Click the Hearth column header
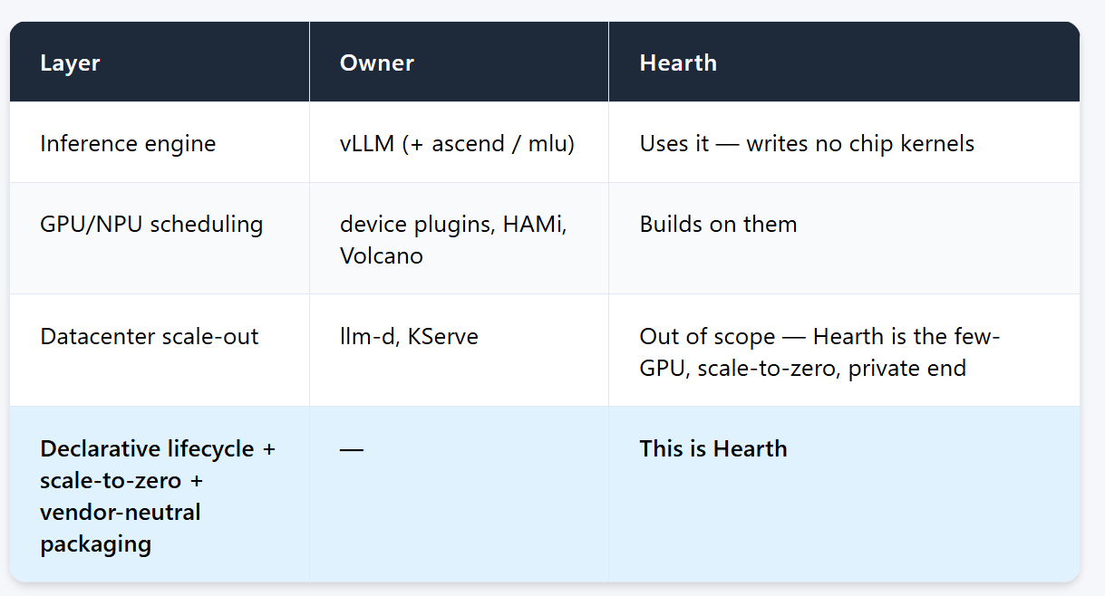 coord(844,62)
